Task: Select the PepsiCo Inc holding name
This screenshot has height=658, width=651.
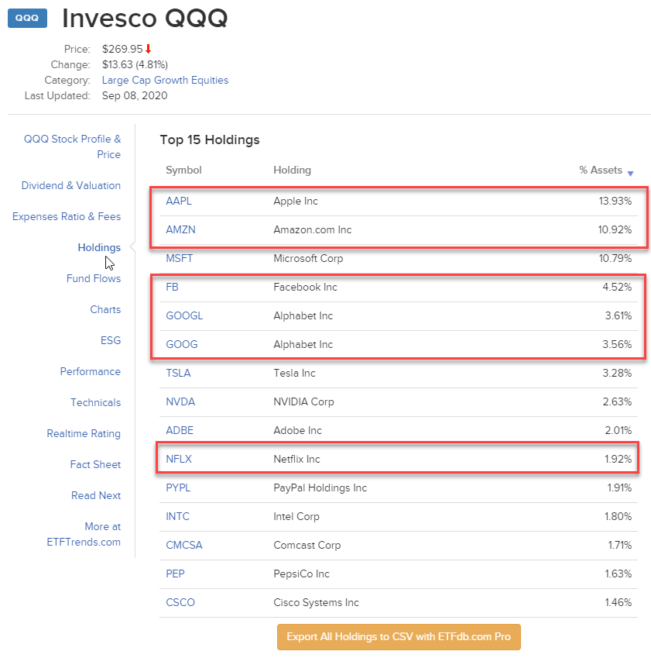Action: point(301,574)
